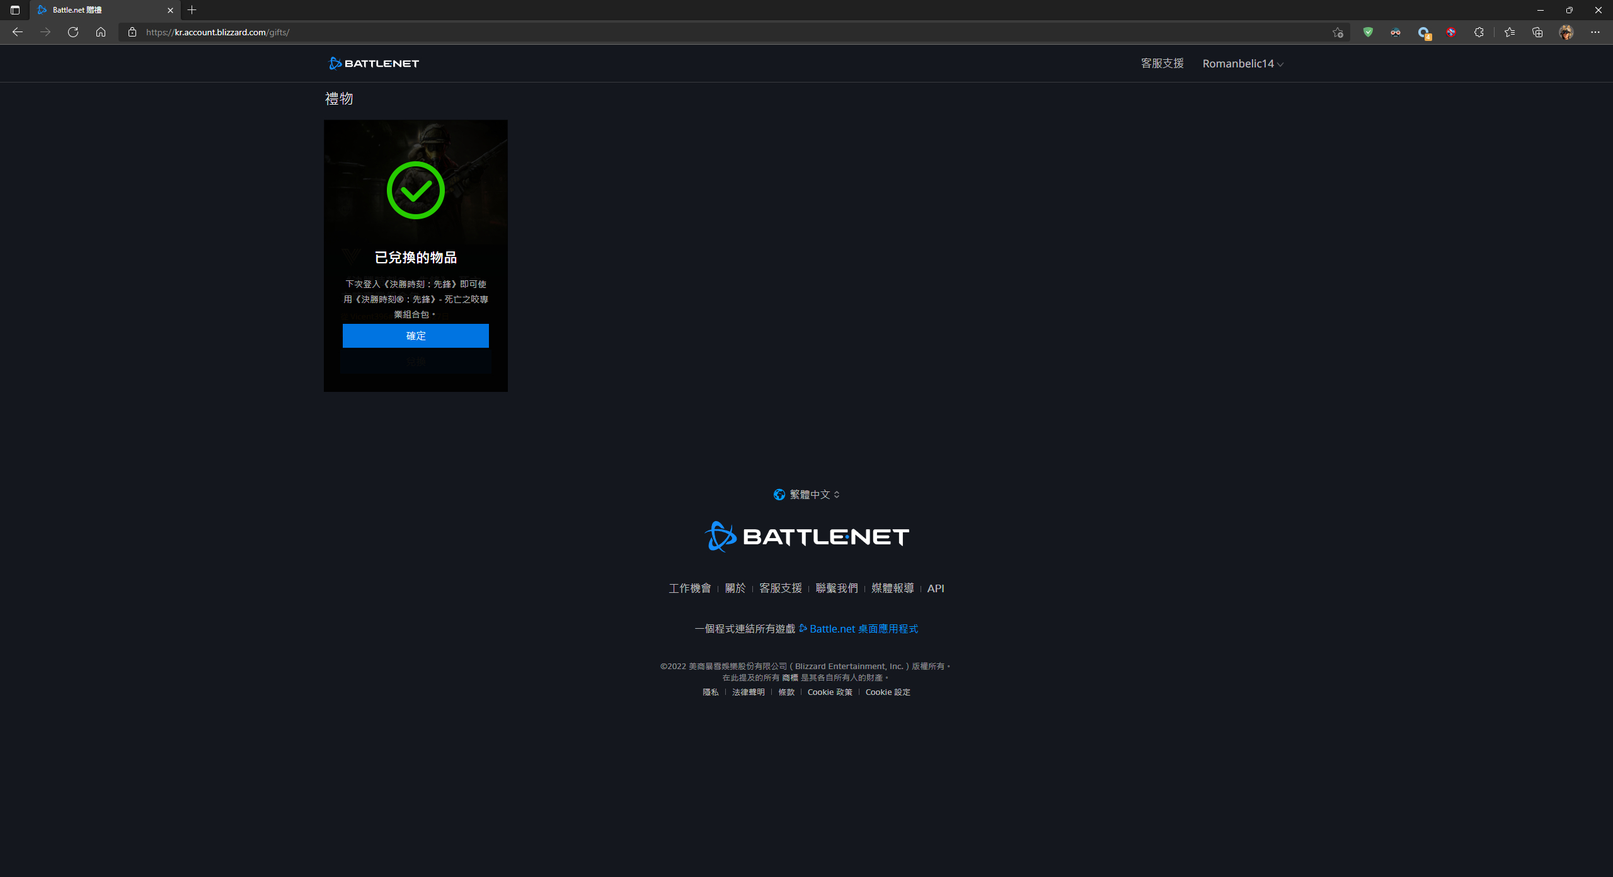Image resolution: width=1613 pixels, height=877 pixels.
Task: Select the Battle.net browser tab
Action: 105,10
